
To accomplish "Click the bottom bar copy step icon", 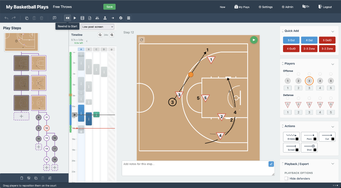I will [x=36, y=178].
